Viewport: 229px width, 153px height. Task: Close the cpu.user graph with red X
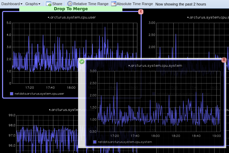(x=141, y=12)
